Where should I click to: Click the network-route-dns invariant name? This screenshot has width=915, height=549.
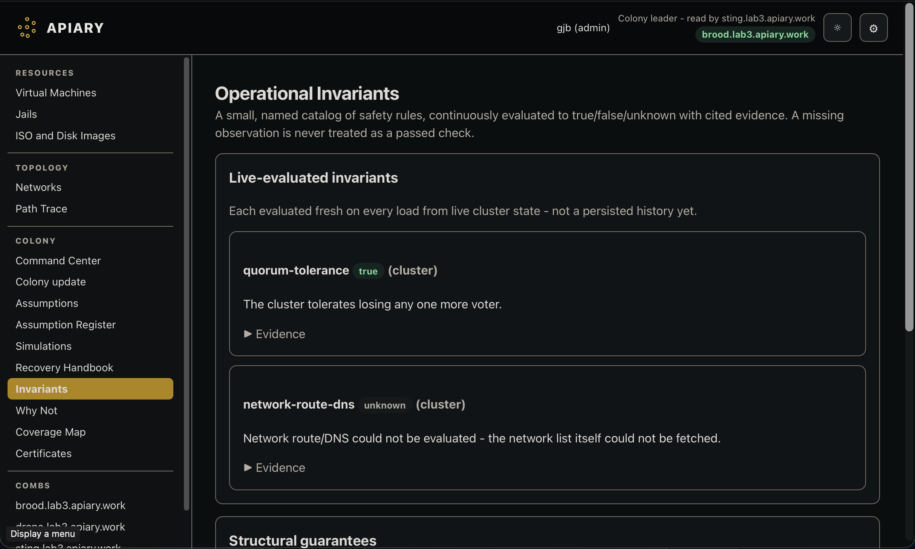click(299, 404)
